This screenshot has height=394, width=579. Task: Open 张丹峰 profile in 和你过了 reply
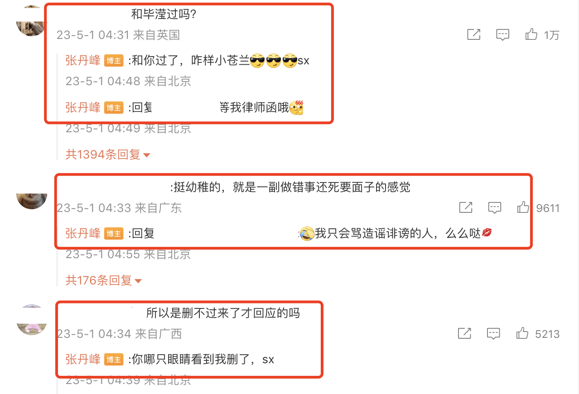click(83, 60)
